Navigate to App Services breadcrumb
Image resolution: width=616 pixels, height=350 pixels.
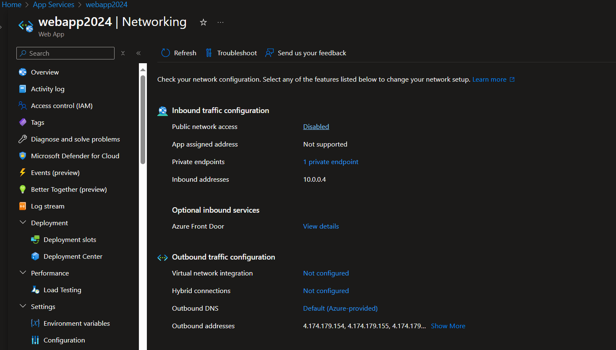[54, 5]
